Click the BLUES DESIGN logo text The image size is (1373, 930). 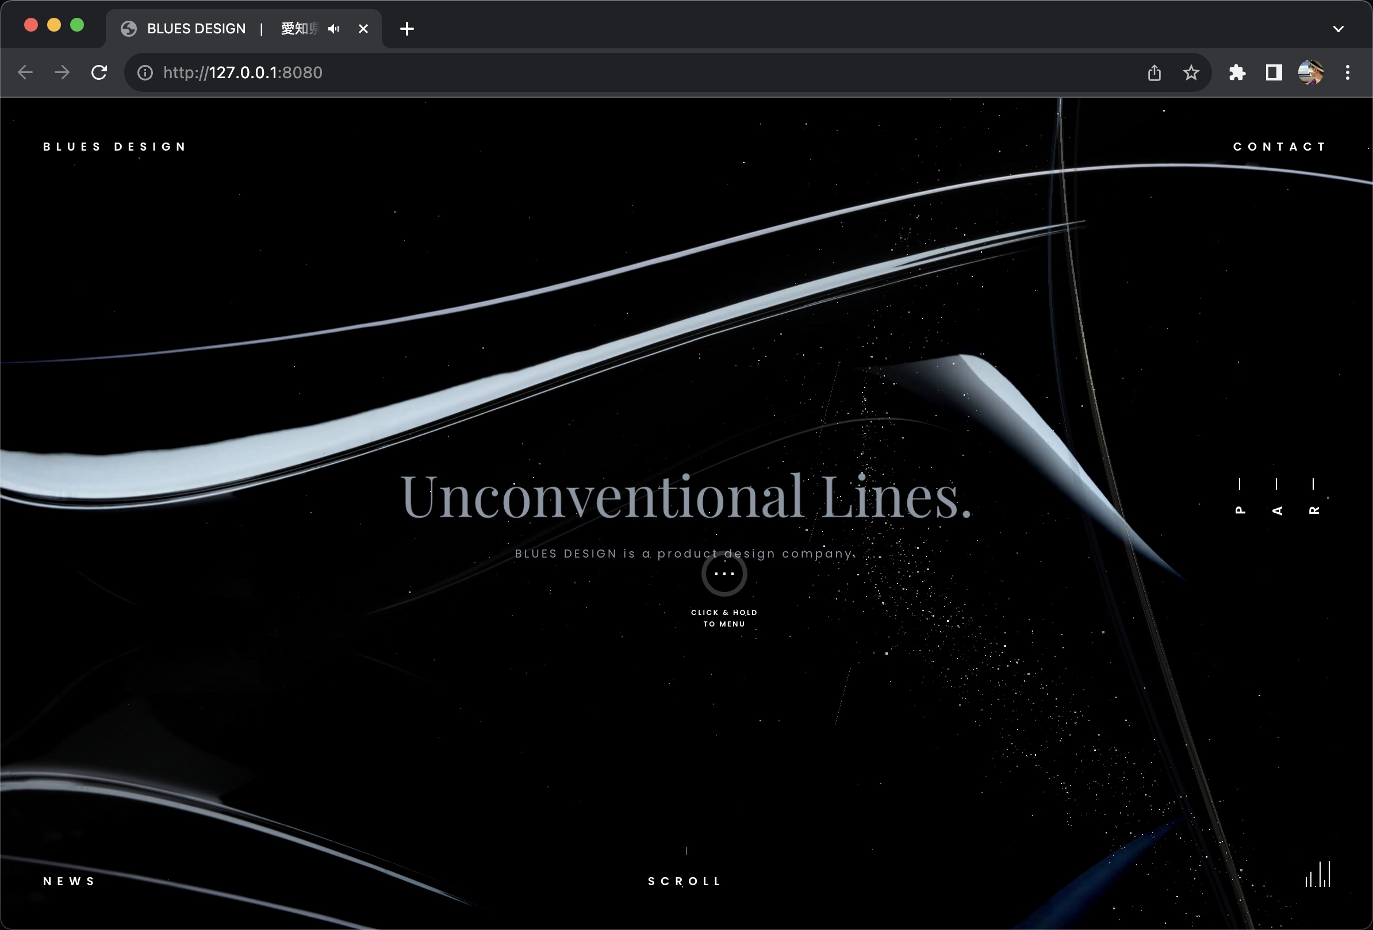115,147
